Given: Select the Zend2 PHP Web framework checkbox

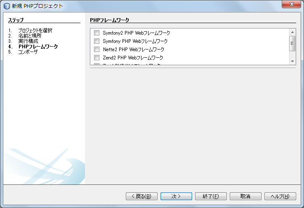Looking at the screenshot, I should [97, 58].
